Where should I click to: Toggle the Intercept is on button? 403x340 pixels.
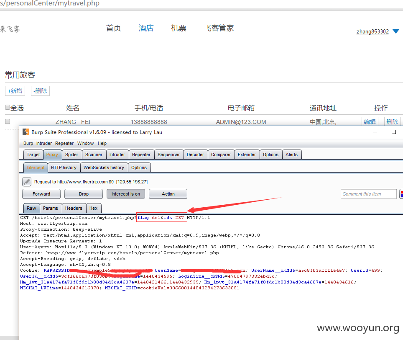pyautogui.click(x=126, y=194)
